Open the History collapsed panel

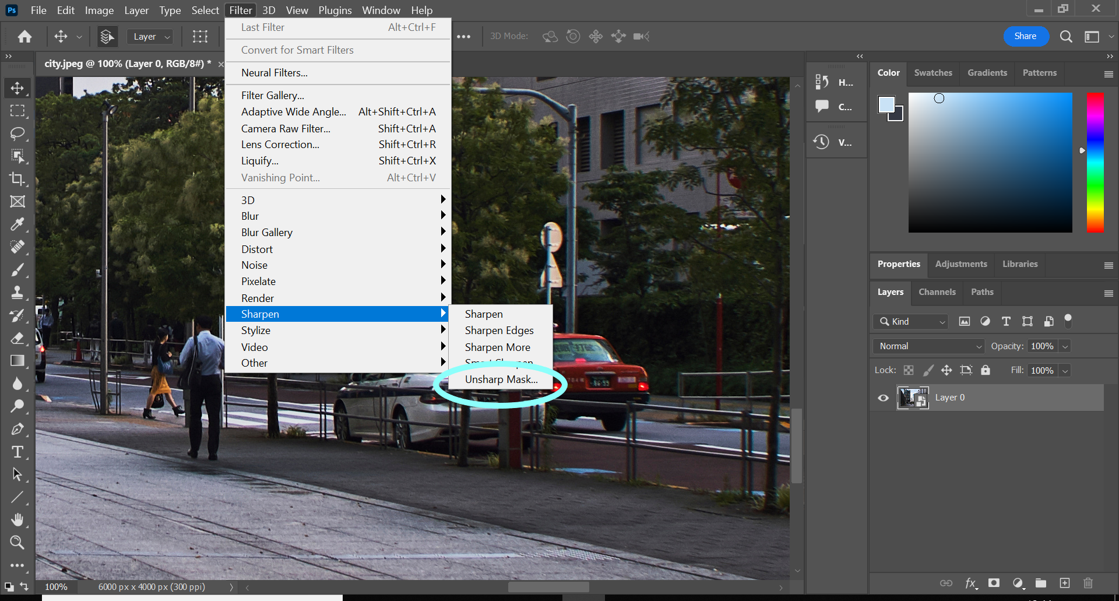coord(835,82)
